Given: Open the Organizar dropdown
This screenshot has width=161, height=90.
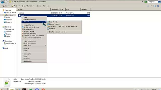Looking at the screenshot, I should [x=6, y=6].
